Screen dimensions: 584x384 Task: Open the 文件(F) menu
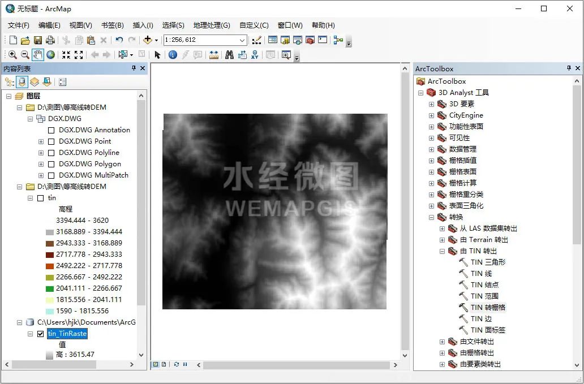pyautogui.click(x=18, y=25)
